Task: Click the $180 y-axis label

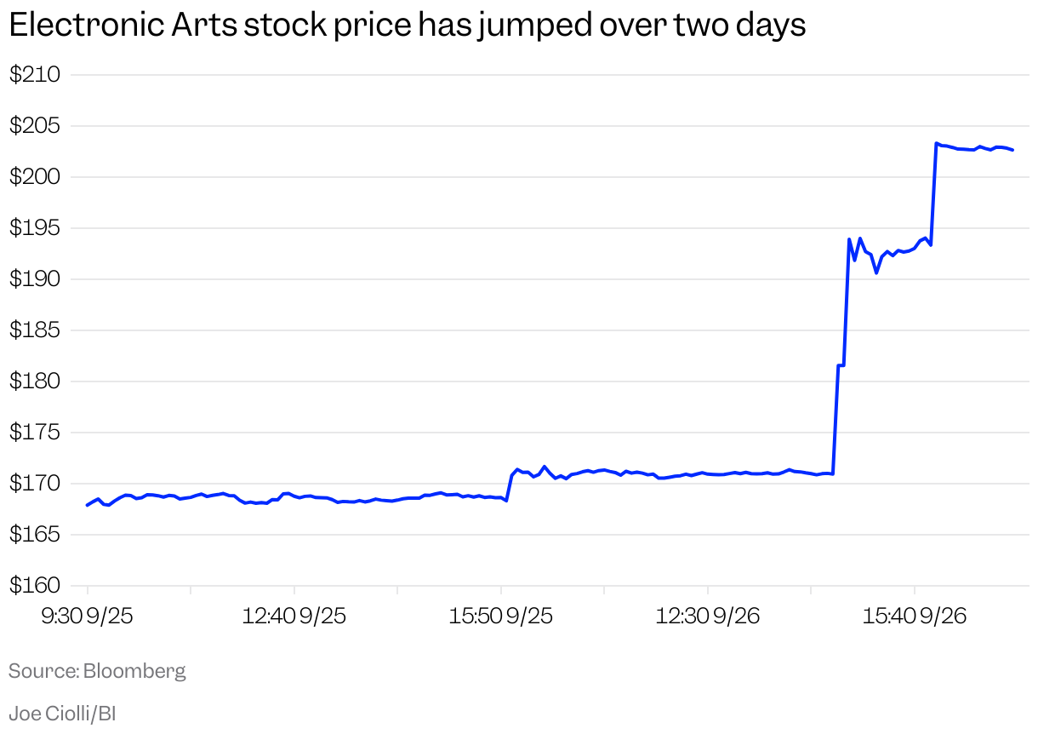Action: tap(35, 381)
